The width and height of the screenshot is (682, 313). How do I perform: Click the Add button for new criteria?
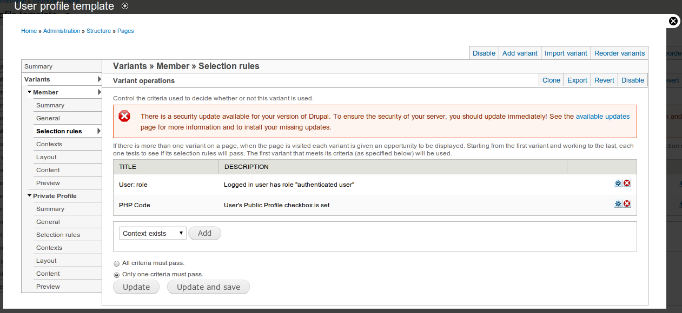[x=204, y=233]
